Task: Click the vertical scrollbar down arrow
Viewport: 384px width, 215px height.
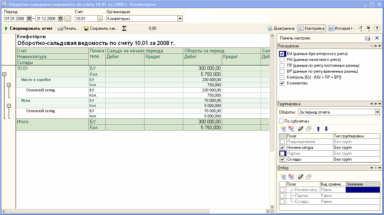Action: click(x=272, y=207)
